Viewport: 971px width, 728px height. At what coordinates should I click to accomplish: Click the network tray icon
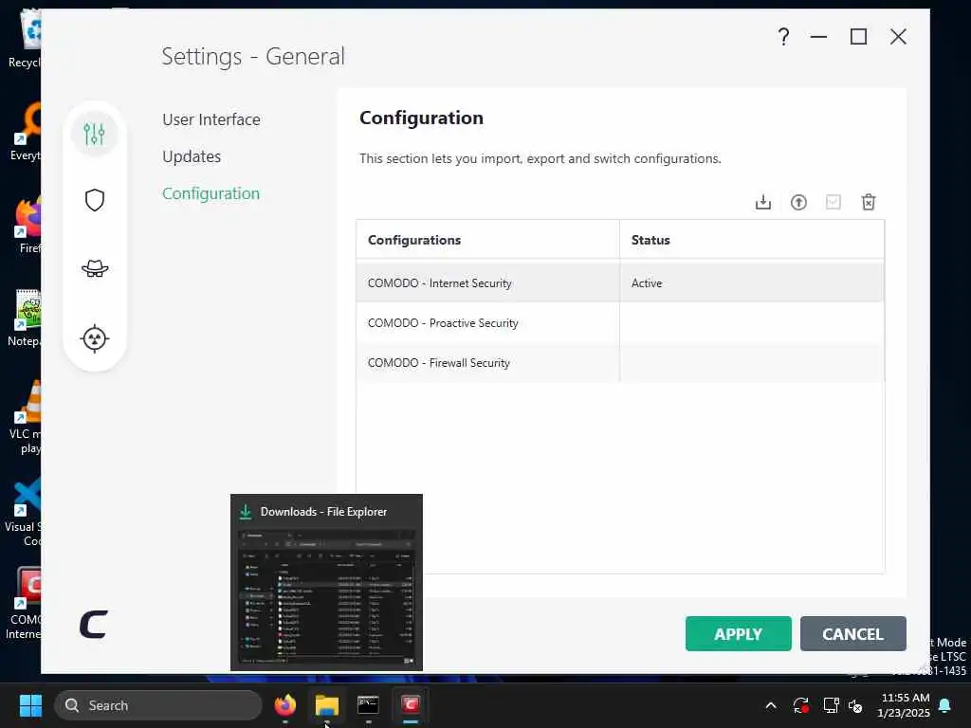click(831, 705)
